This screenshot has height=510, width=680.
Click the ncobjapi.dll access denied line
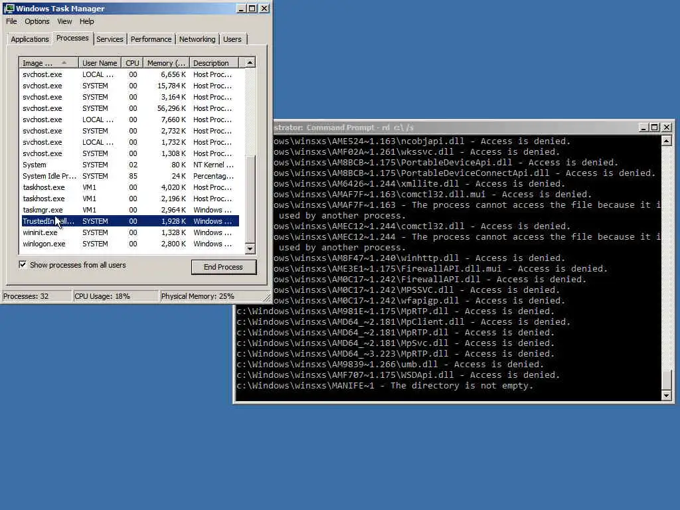click(422, 141)
